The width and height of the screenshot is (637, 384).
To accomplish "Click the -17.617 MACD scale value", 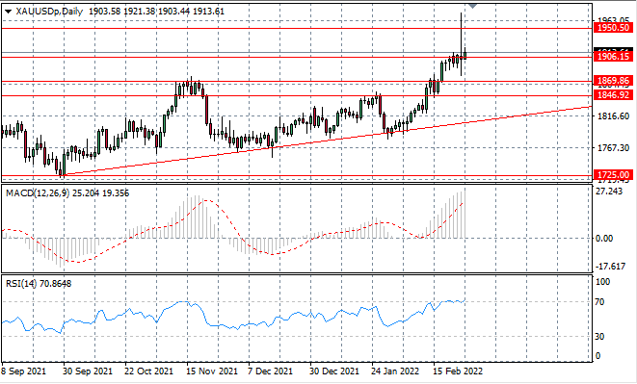I will click(610, 267).
